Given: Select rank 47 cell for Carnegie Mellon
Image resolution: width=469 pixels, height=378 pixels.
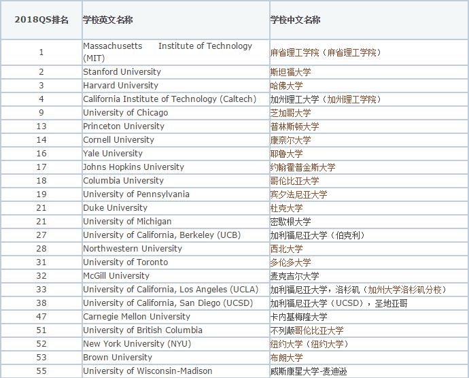Looking at the screenshot, I should pyautogui.click(x=41, y=317).
